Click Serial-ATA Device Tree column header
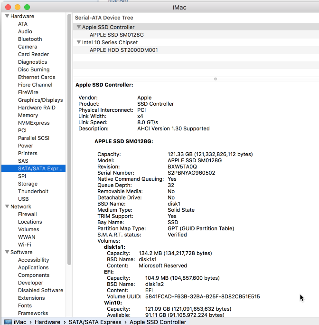The height and width of the screenshot is (325, 319). (x=104, y=18)
